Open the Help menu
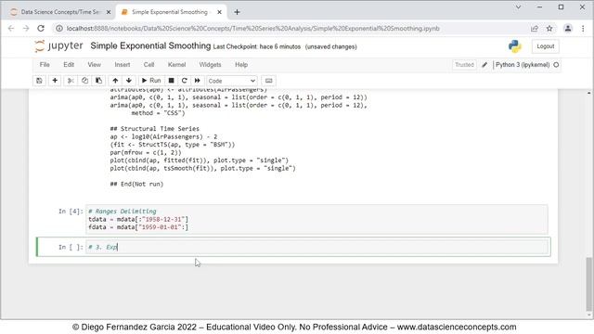 [x=241, y=65]
